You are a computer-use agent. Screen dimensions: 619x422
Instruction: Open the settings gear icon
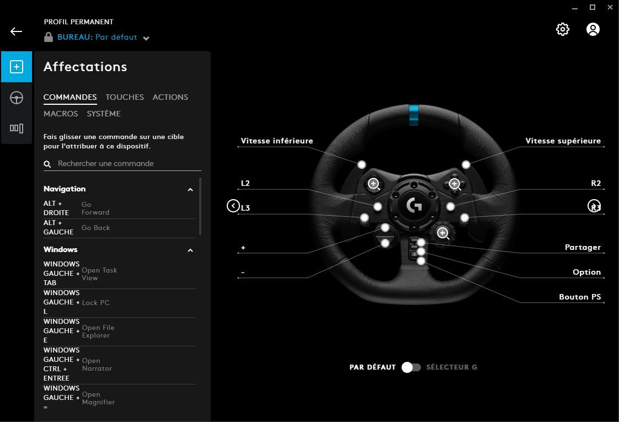tap(562, 29)
